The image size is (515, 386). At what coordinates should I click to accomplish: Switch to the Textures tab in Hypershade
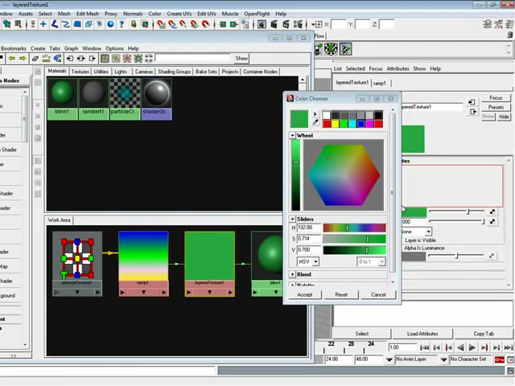tap(80, 72)
